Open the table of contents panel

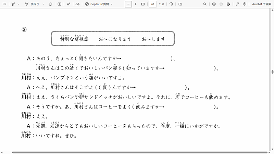4,4
